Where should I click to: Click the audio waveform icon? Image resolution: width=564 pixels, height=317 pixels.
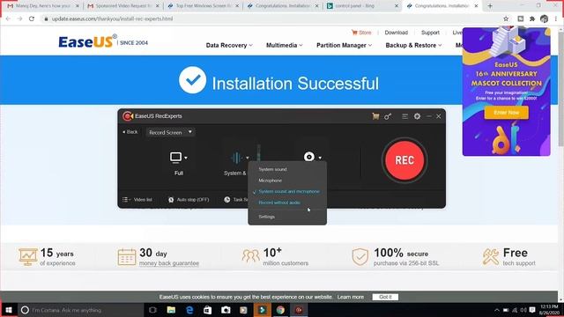[236, 158]
